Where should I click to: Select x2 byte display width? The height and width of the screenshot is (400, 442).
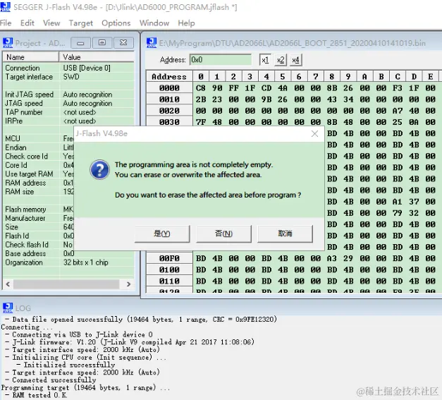coord(281,60)
